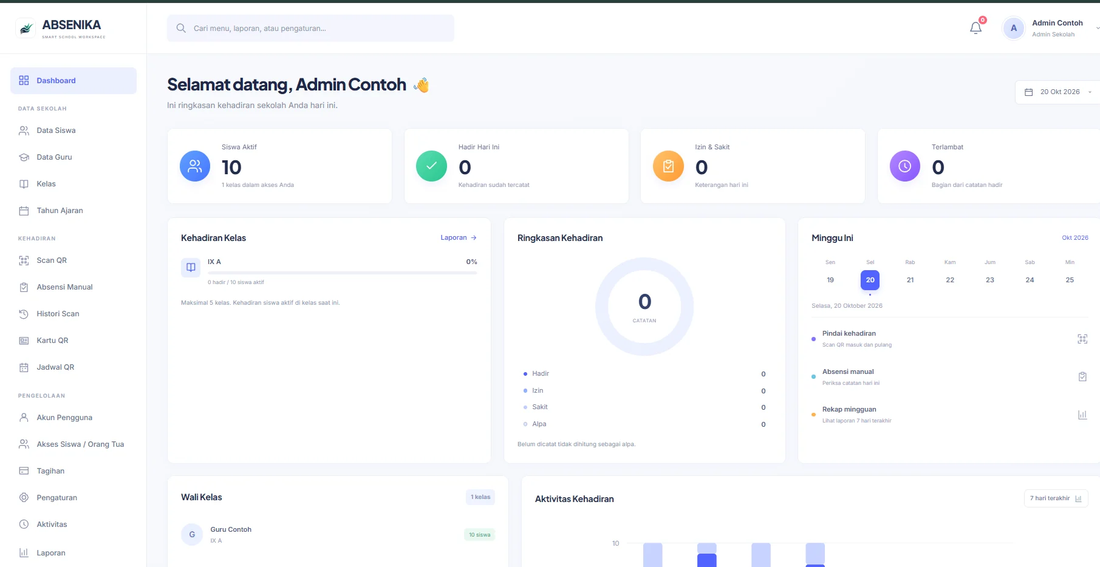Viewport: 1100px width, 567px height.
Task: Click the Terlambat clock icon
Action: (905, 166)
